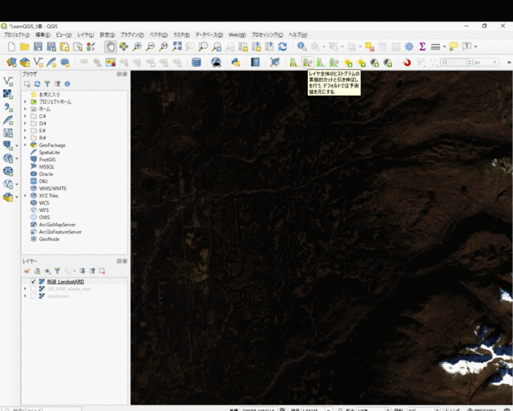Create a new project with the blank page icon
The width and height of the screenshot is (513, 411).
coord(11,47)
